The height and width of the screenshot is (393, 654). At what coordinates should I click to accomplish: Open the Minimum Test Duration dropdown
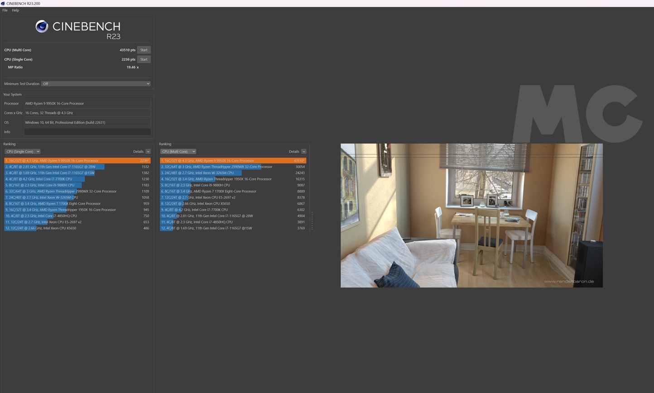click(x=96, y=84)
